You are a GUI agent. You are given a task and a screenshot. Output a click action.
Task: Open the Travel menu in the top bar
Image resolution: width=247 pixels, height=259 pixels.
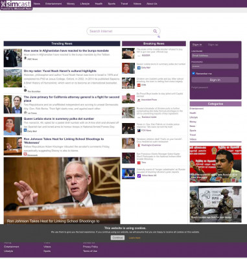pos(124,4)
